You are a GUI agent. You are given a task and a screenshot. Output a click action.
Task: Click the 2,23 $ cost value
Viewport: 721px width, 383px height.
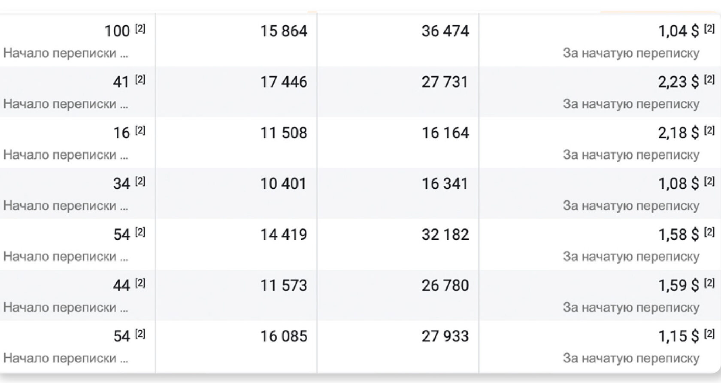pos(679,82)
